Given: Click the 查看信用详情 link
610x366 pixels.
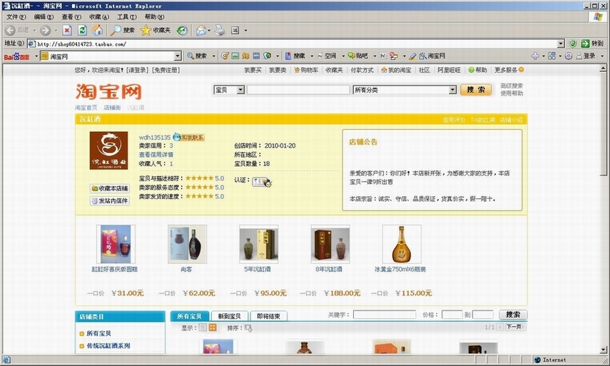Looking at the screenshot, I should tap(156, 154).
